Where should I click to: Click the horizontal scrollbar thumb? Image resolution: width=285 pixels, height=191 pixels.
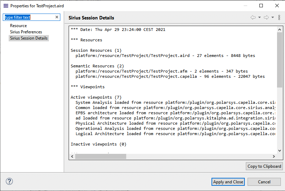click(x=101, y=157)
